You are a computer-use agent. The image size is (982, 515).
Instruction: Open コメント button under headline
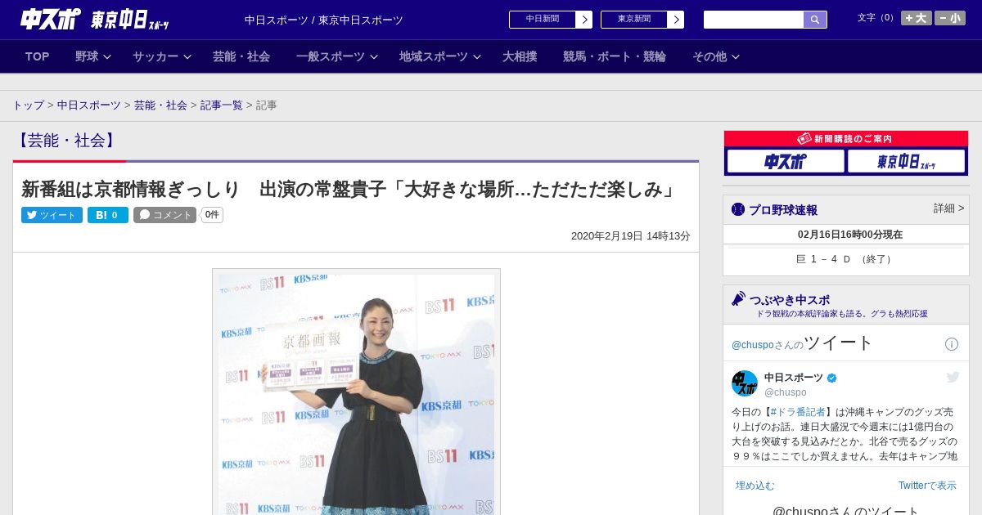(164, 215)
